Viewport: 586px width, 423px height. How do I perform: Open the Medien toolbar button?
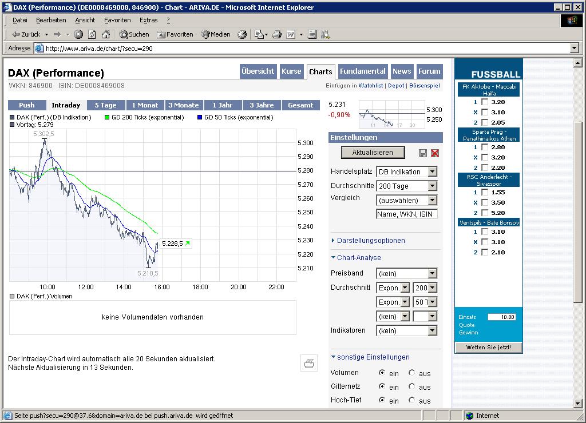pyautogui.click(x=216, y=34)
